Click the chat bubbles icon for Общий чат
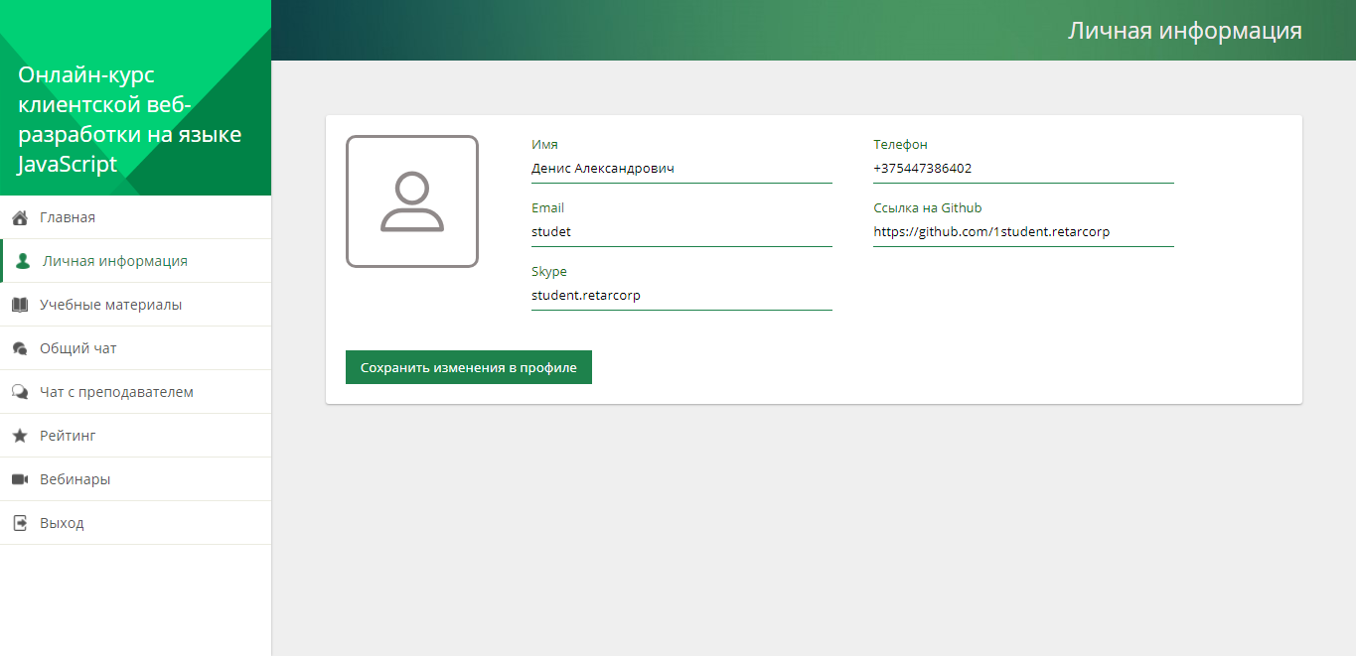This screenshot has height=656, width=1356. click(19, 348)
